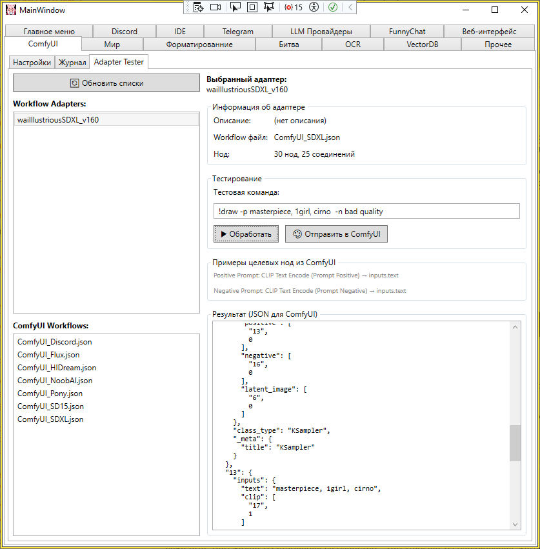Screen dimensions: 540x549
Task: Select ComfyUI_Pony.json workflow
Action: click(106, 394)
